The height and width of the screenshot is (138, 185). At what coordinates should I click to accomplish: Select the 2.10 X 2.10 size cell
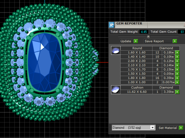[x=136, y=65]
